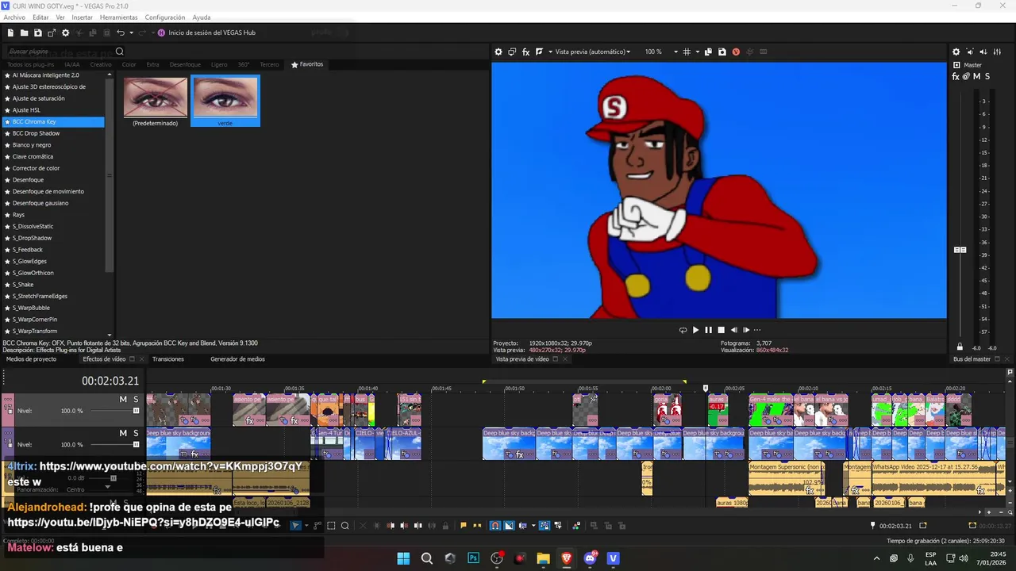Screen dimensions: 1016x571
Task: Open video preview settings gear
Action: pyautogui.click(x=498, y=52)
